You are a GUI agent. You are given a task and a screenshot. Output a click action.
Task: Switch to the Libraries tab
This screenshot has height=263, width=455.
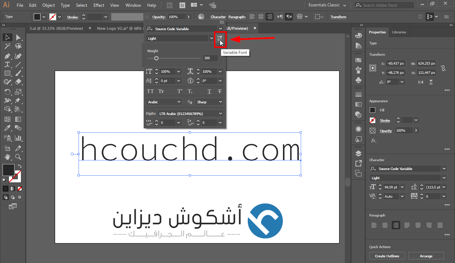[399, 32]
